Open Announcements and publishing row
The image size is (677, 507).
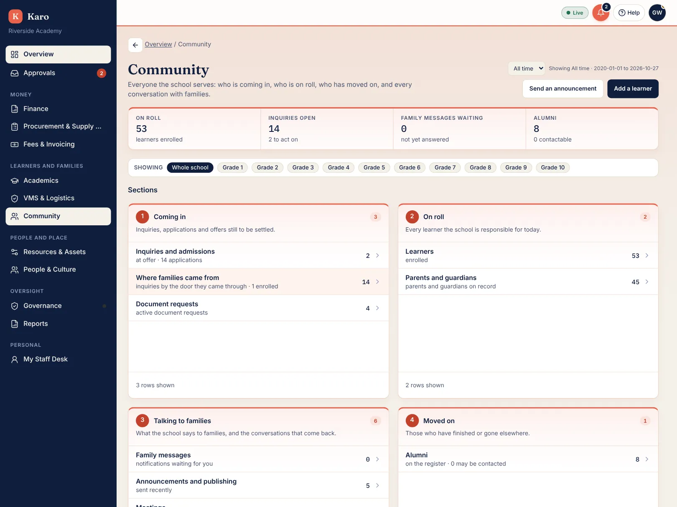(x=258, y=485)
